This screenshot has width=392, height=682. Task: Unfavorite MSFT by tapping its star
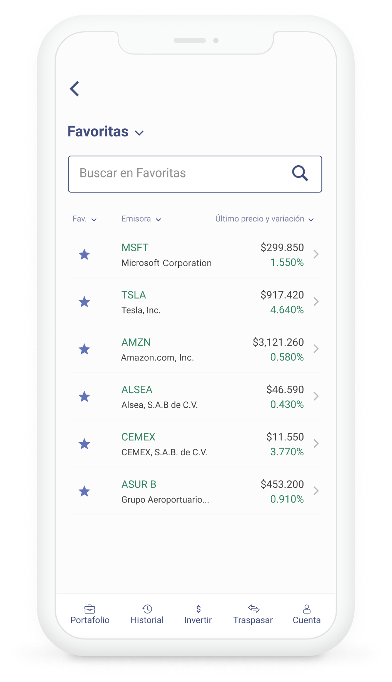pyautogui.click(x=84, y=255)
